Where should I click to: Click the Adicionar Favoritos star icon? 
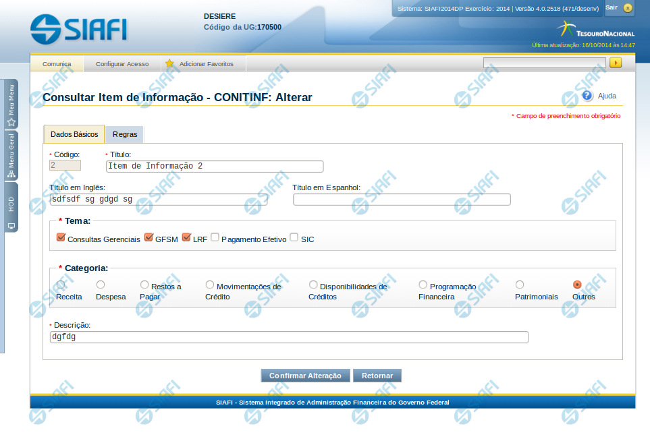[169, 64]
